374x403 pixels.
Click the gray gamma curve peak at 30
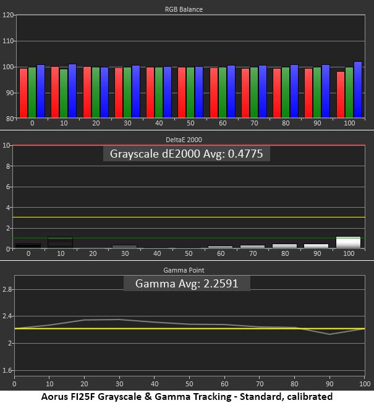coord(119,320)
